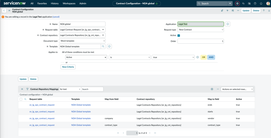Open the Request type dropdown
The width and height of the screenshot is (271, 138).
coord(201,30)
